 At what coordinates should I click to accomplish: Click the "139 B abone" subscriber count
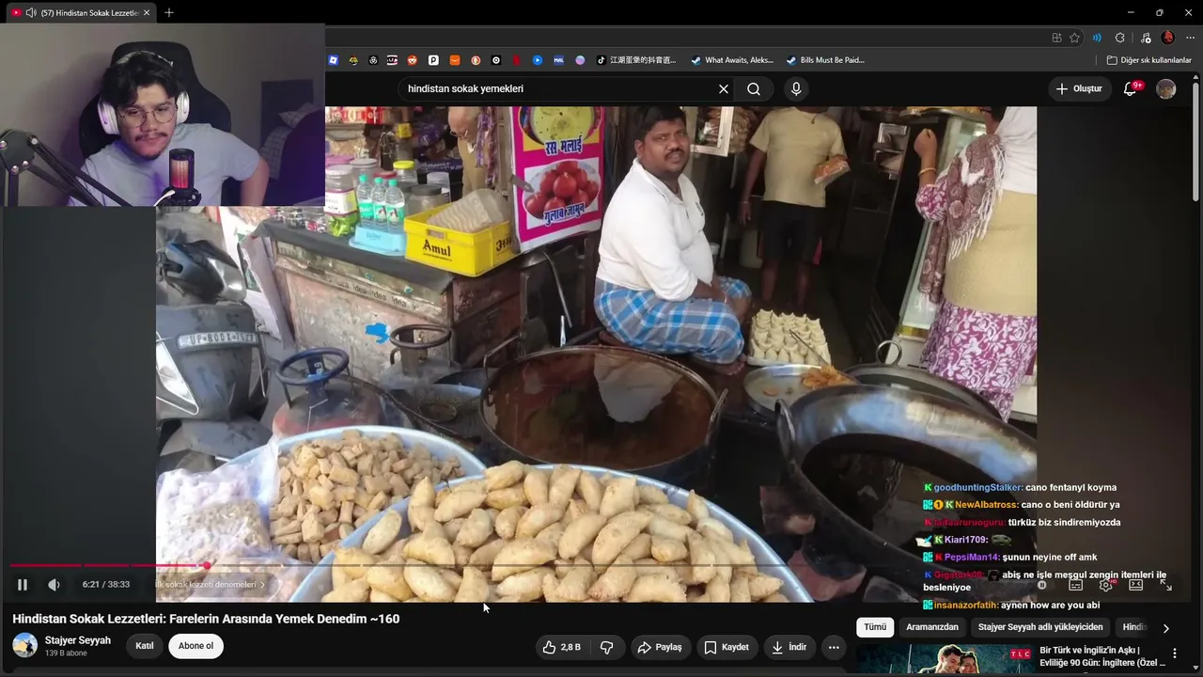pos(66,653)
